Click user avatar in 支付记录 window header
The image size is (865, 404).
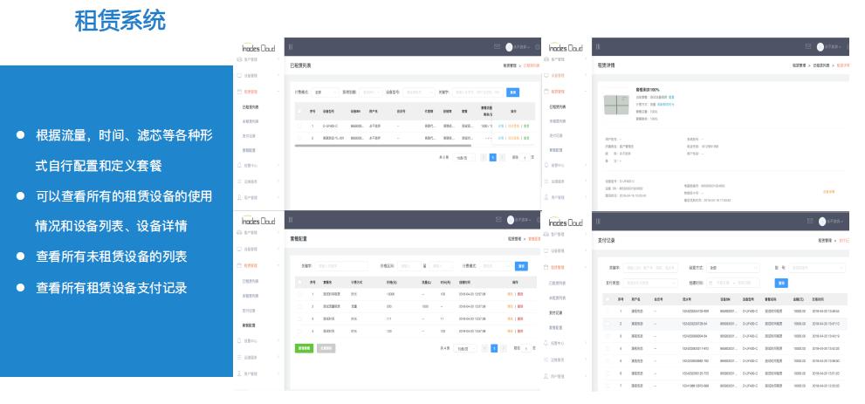tap(822, 222)
